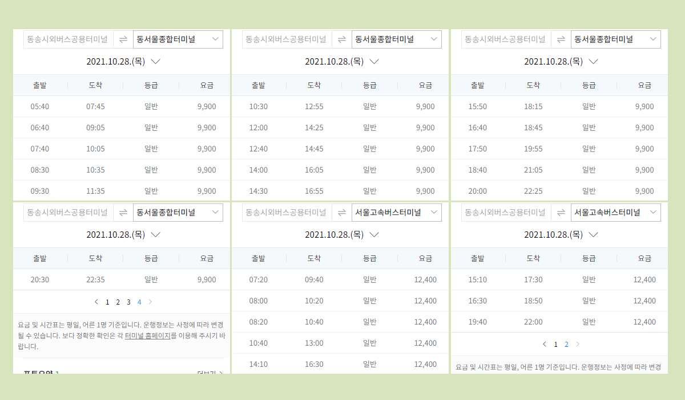Collapse the date chevron in the top-right panel

(593, 61)
